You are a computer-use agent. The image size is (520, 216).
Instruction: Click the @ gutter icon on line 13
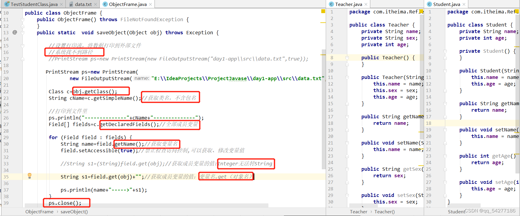[15, 32]
